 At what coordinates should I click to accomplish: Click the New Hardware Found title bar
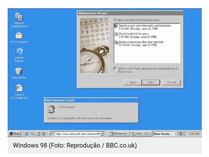click(91, 100)
